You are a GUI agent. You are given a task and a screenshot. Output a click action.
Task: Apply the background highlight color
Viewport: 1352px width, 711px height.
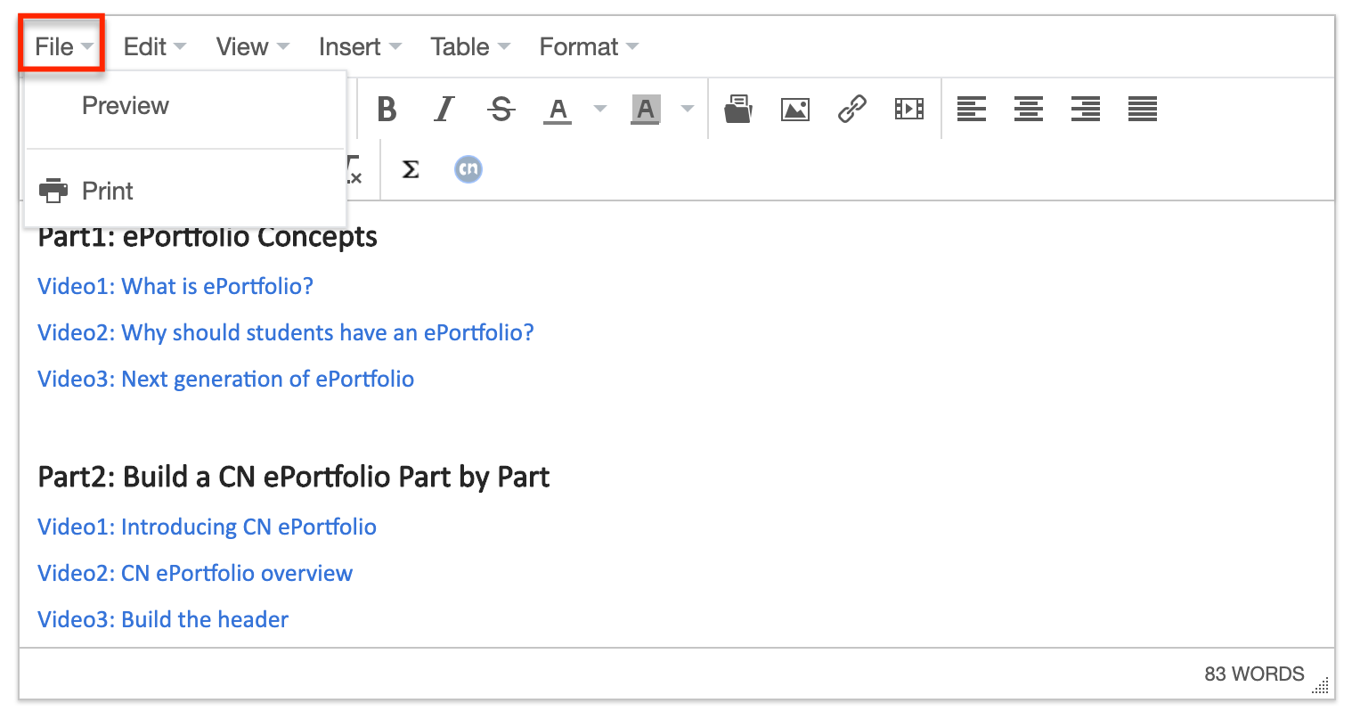(646, 110)
